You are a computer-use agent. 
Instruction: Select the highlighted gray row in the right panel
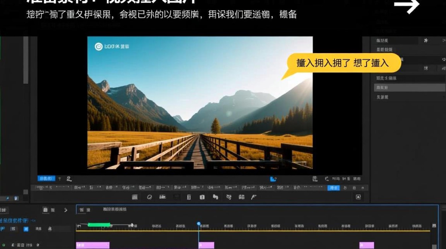(410, 88)
